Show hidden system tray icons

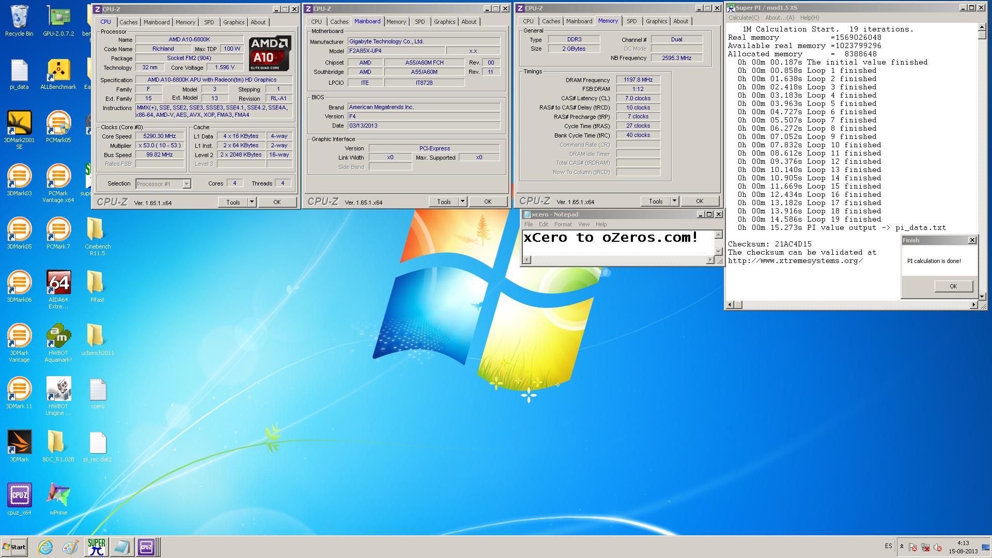(x=902, y=547)
